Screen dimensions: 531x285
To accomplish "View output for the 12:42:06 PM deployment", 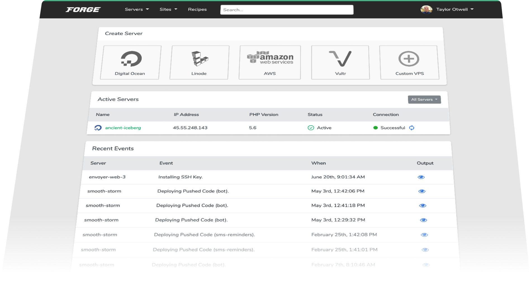I will point(422,191).
